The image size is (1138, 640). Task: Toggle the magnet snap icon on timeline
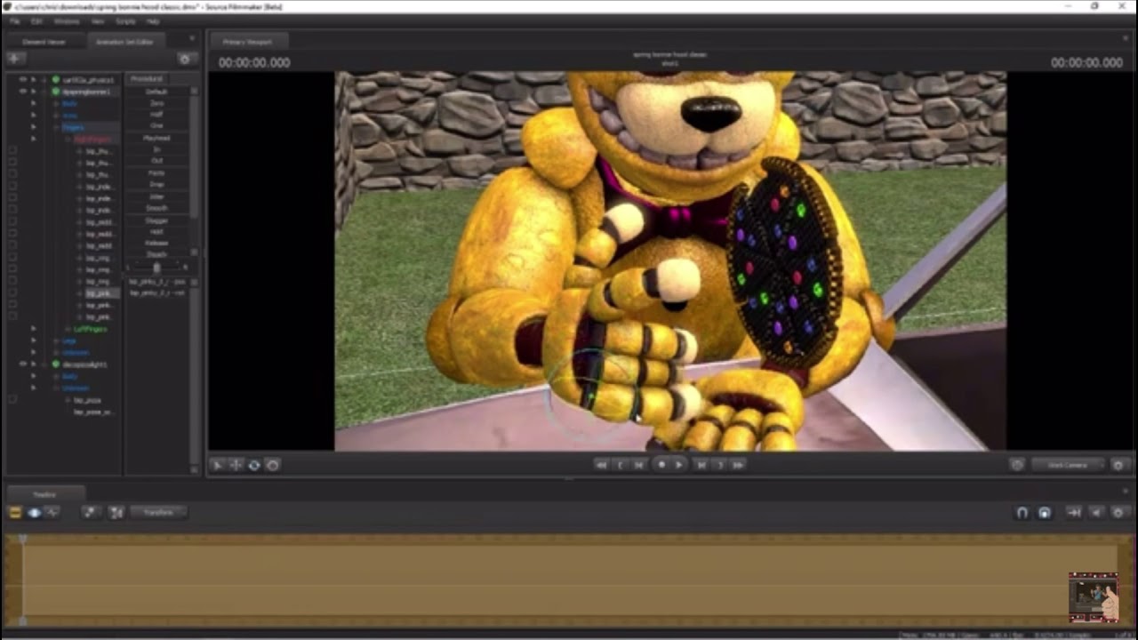(1022, 513)
